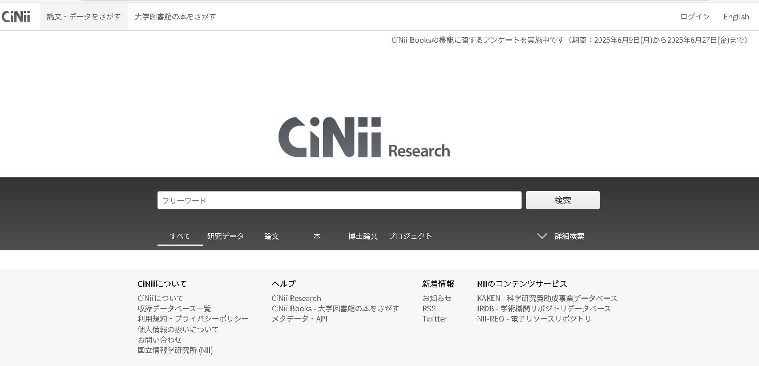759x366 pixels.
Task: Expand the 詳細検索 chevron arrow
Action: tap(542, 236)
